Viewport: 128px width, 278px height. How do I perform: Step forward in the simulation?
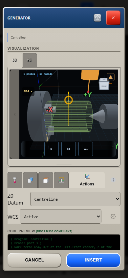point(69,149)
